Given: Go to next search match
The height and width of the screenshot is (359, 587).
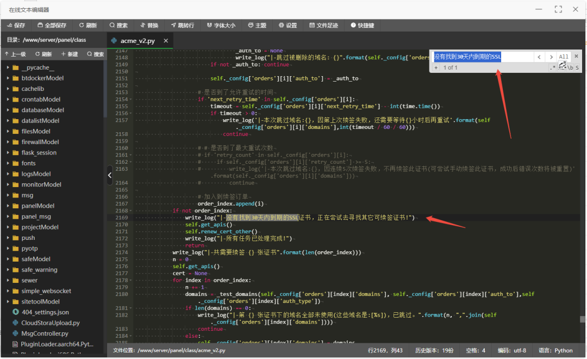Looking at the screenshot, I should (551, 57).
